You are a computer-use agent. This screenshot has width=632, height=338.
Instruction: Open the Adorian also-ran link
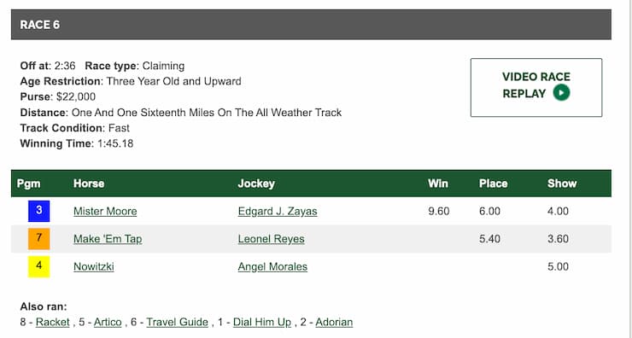(x=334, y=323)
